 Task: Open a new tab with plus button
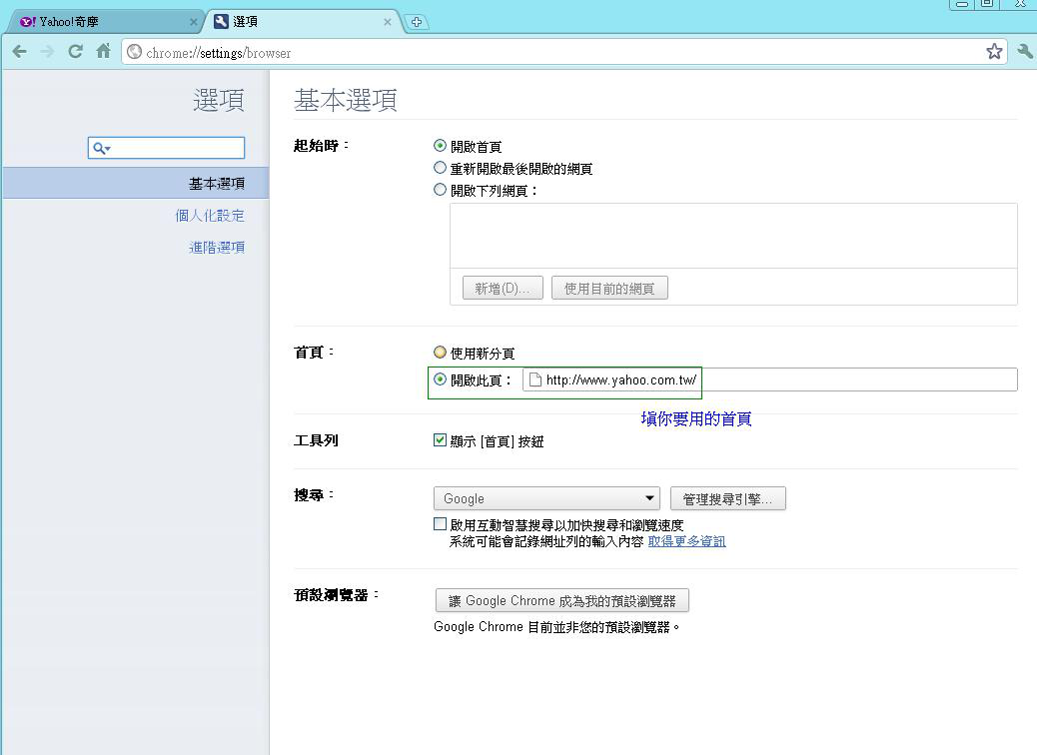pyautogui.click(x=417, y=22)
